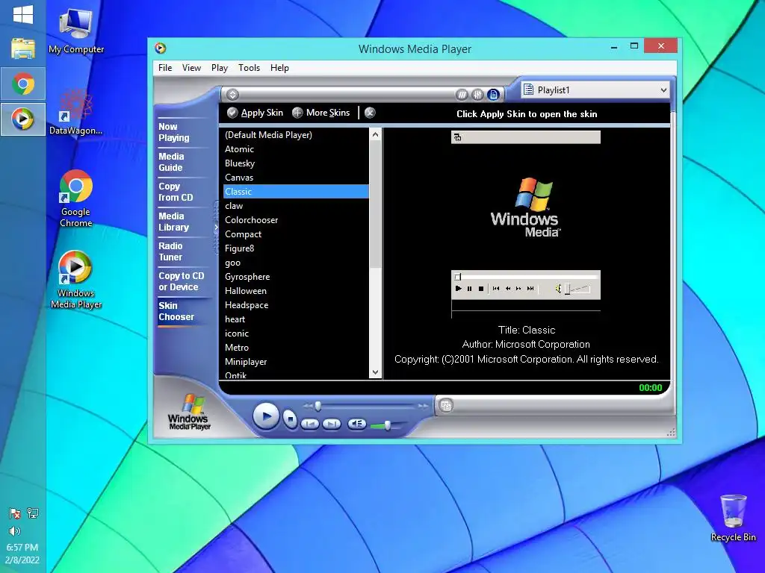Click Windows Media Player title bar icon
Viewport: 765px width, 573px height.
(x=161, y=48)
